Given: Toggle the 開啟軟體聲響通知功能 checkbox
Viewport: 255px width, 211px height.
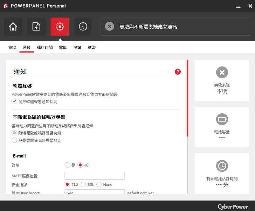Looking at the screenshot, I should tap(14, 101).
